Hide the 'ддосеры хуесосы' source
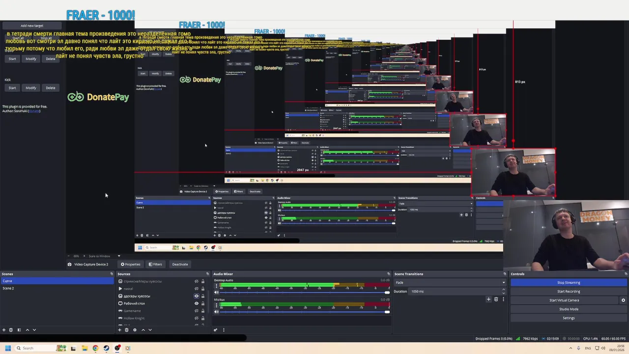Viewport: 629px width, 354px height. 197,296
